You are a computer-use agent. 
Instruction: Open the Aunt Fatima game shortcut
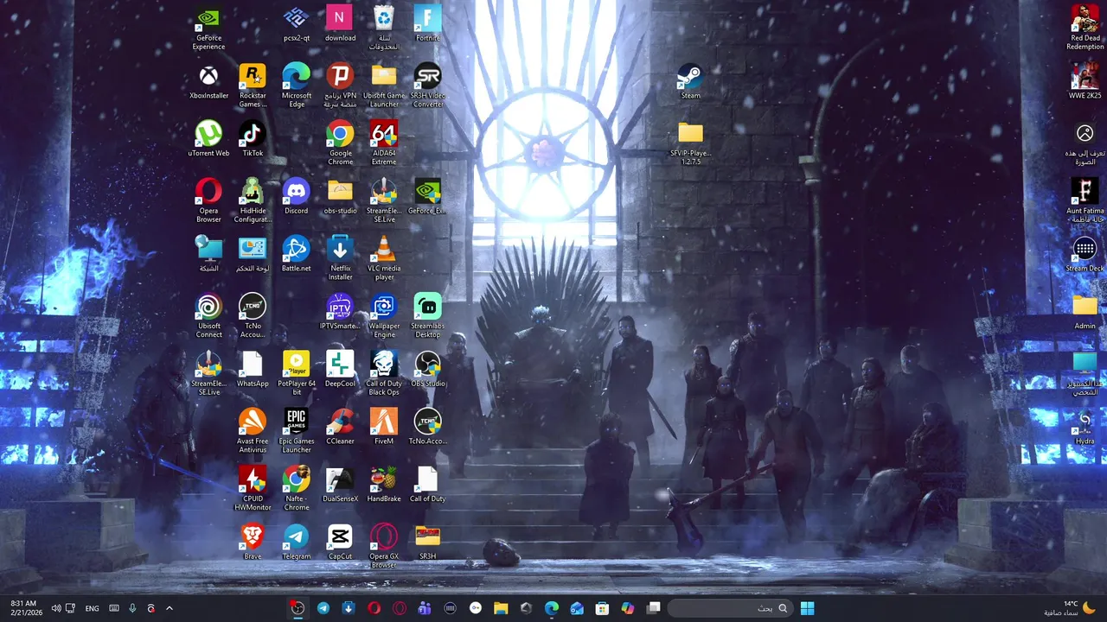click(1085, 200)
